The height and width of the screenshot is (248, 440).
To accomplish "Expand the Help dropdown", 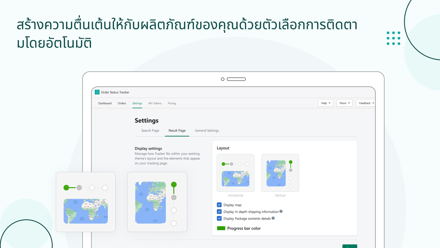I will 326,103.
